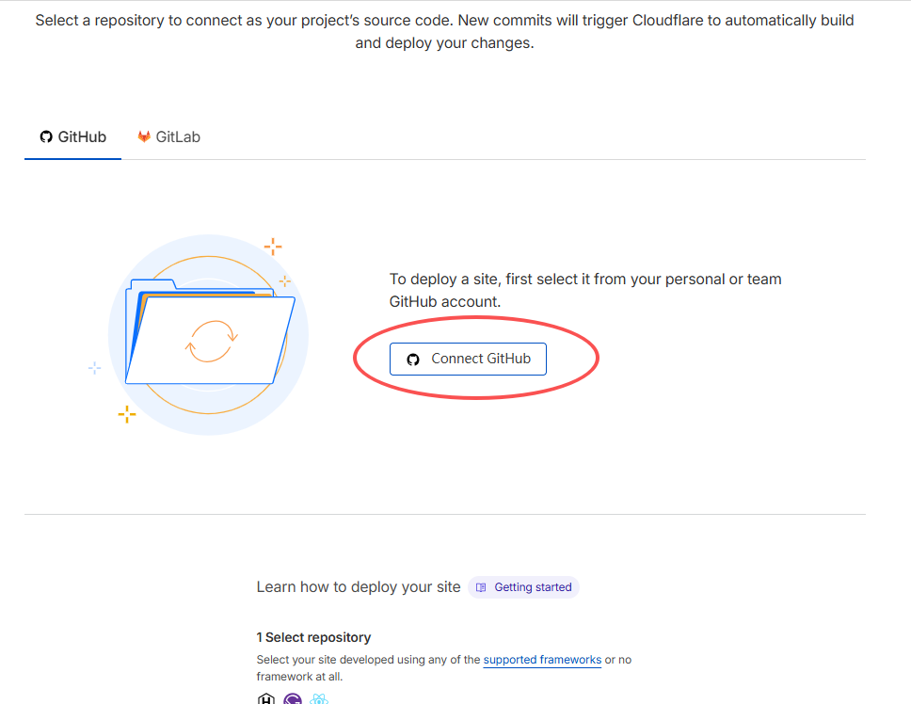Click "Learn how to deploy your site" text

click(x=359, y=587)
